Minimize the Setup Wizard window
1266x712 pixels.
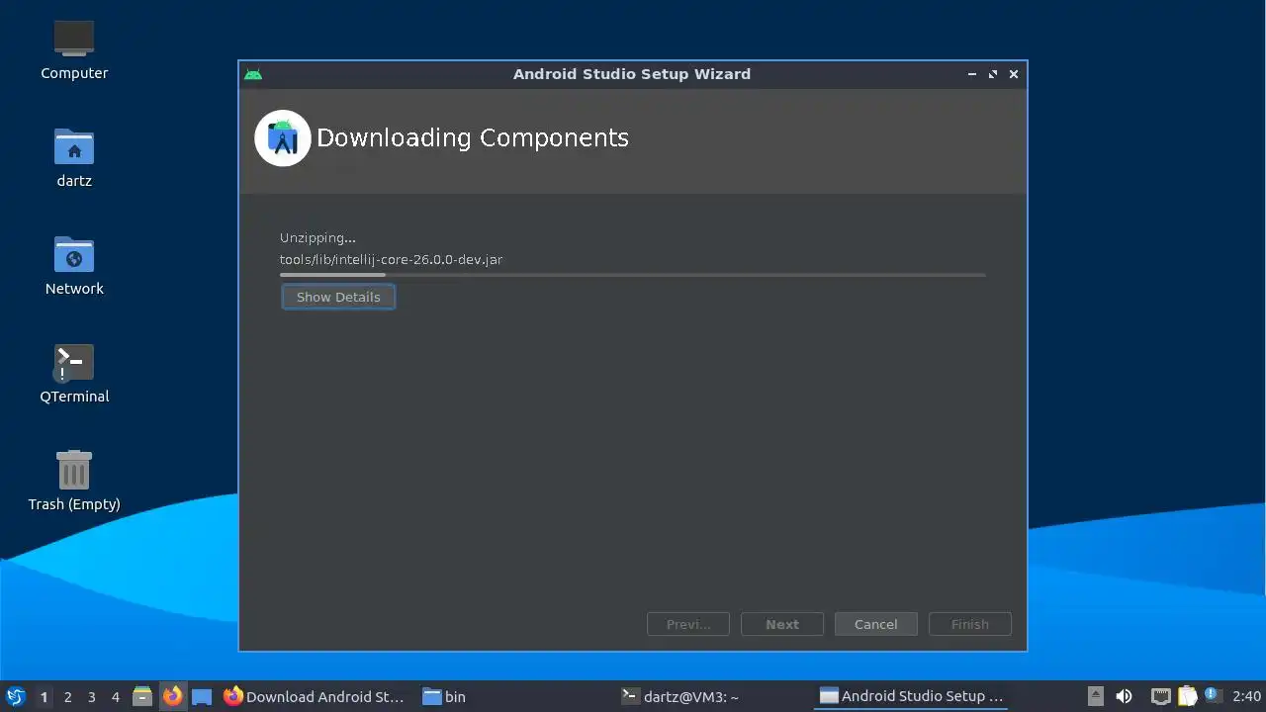click(972, 74)
